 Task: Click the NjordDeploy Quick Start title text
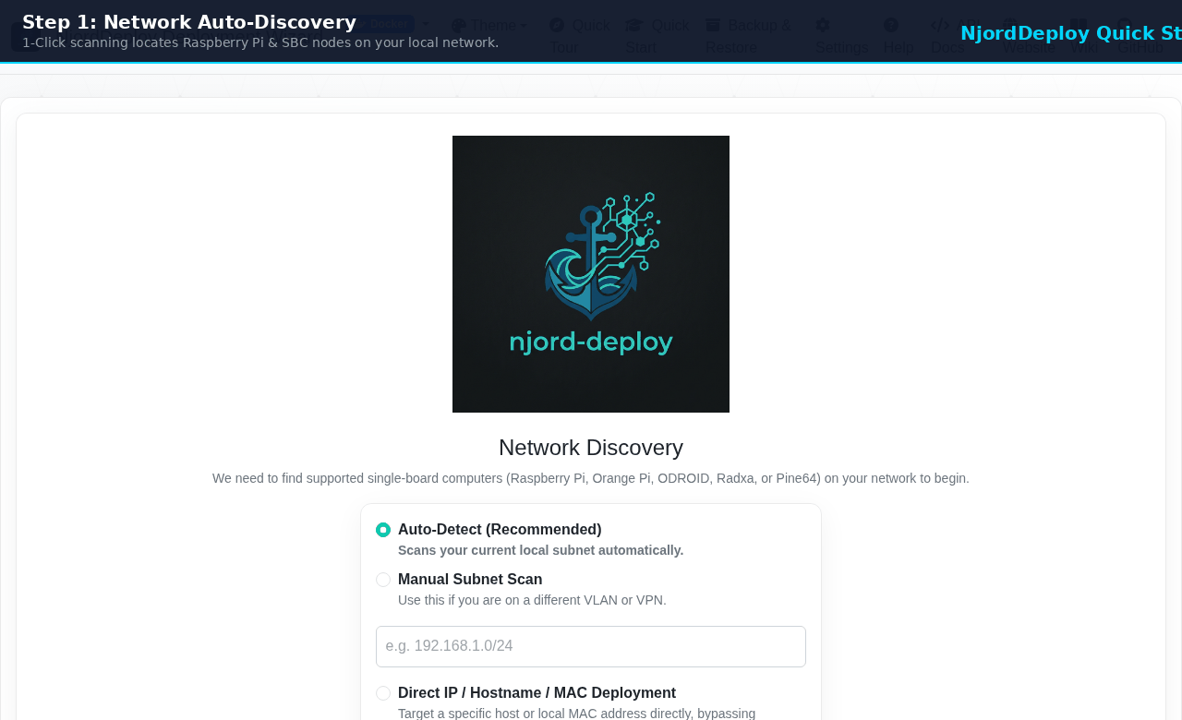tap(1071, 33)
